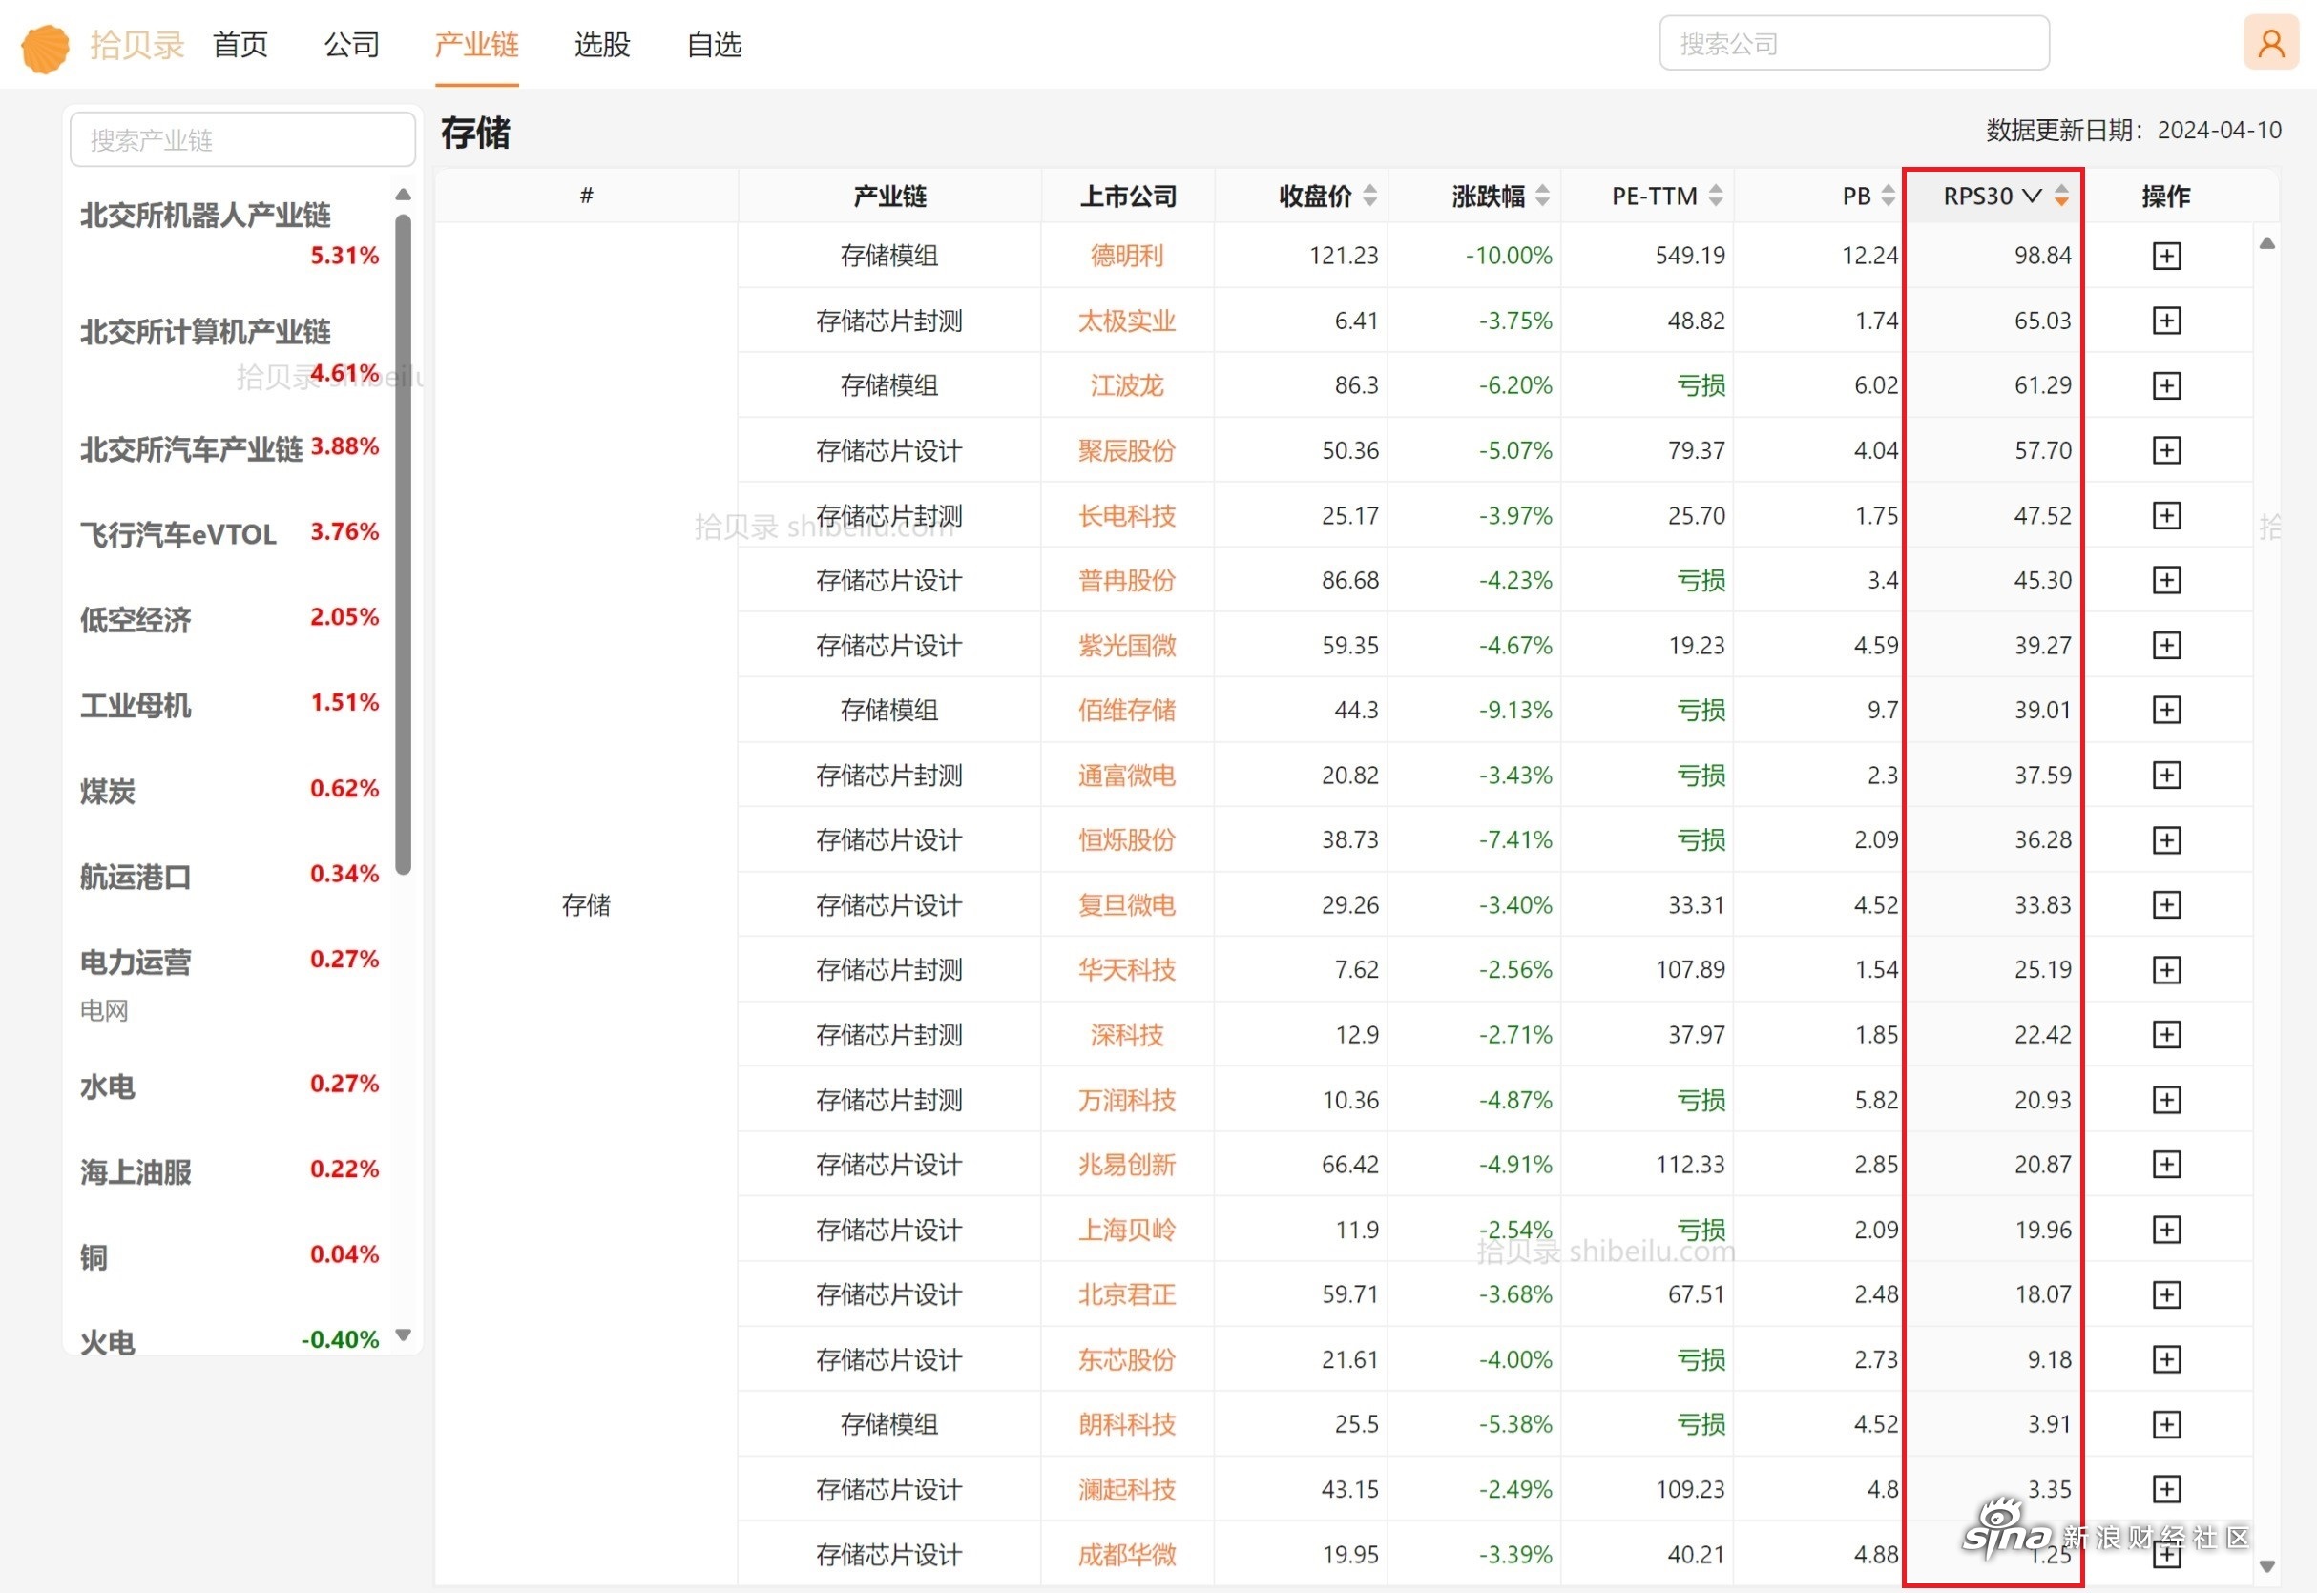The width and height of the screenshot is (2317, 1593).
Task: Click the industry list sidebar scrollbar thumb
Action: tap(404, 544)
